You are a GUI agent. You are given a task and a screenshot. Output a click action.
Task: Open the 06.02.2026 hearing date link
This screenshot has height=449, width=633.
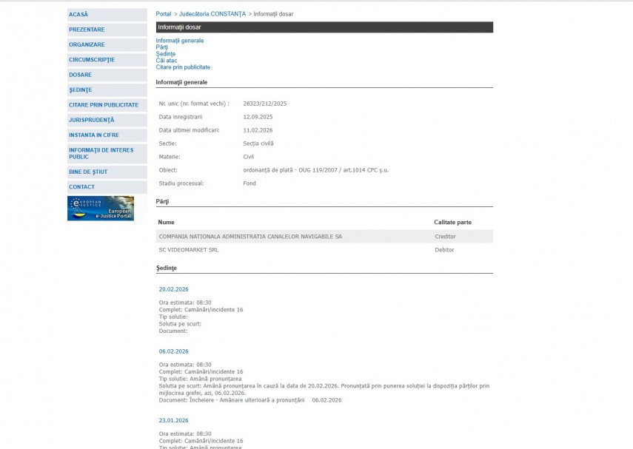(173, 351)
